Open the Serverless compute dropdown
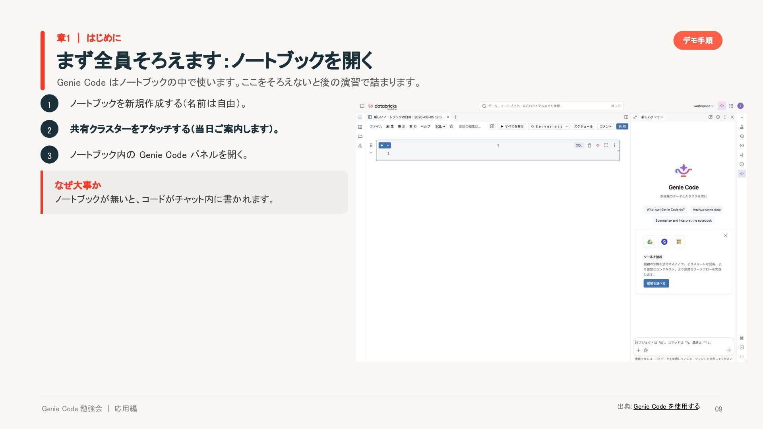The height and width of the screenshot is (429, 763). pyautogui.click(x=549, y=127)
